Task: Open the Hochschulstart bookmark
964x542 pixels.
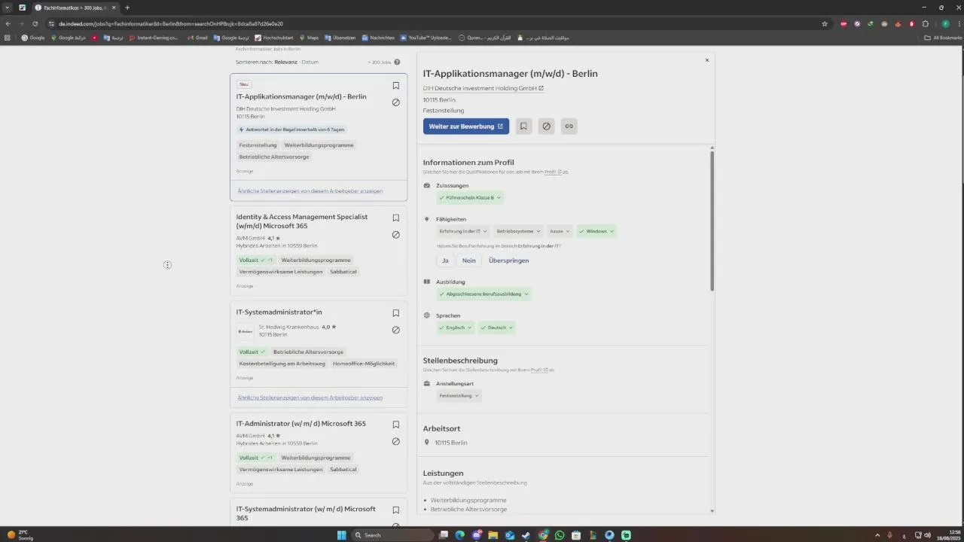Action: click(x=274, y=38)
